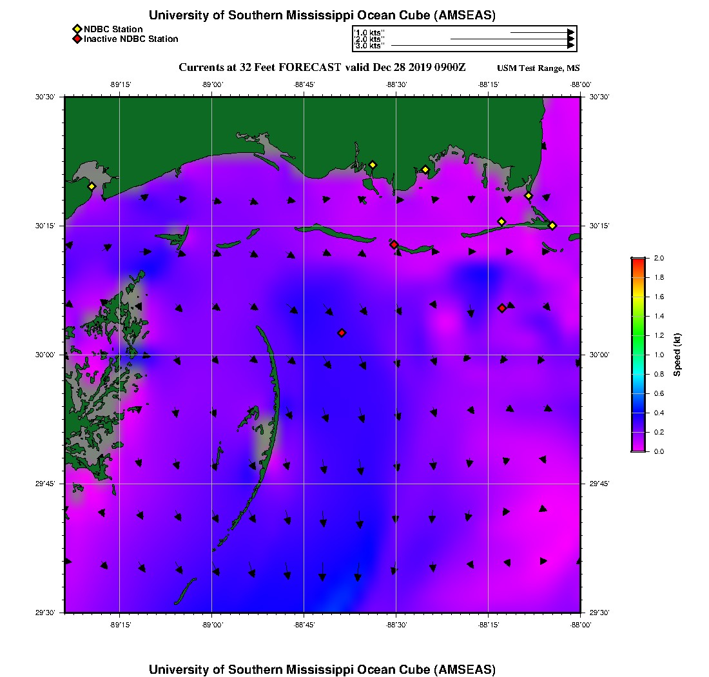The width and height of the screenshot is (709, 677).
Task: Click the red top end of speed color bar
Action: [638, 260]
